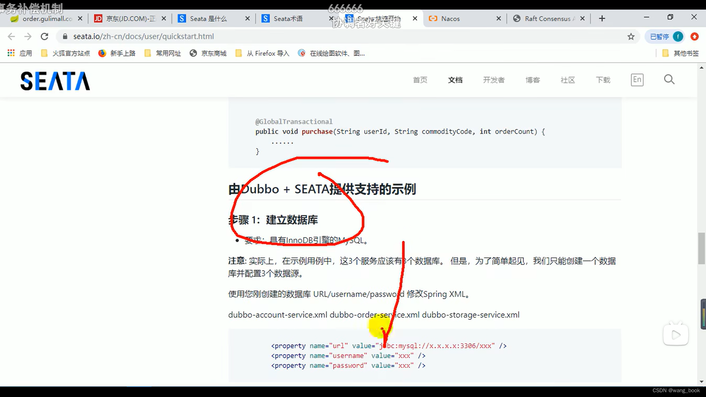This screenshot has width=706, height=397.
Task: Open the 社区 navigation item
Action: 568,80
